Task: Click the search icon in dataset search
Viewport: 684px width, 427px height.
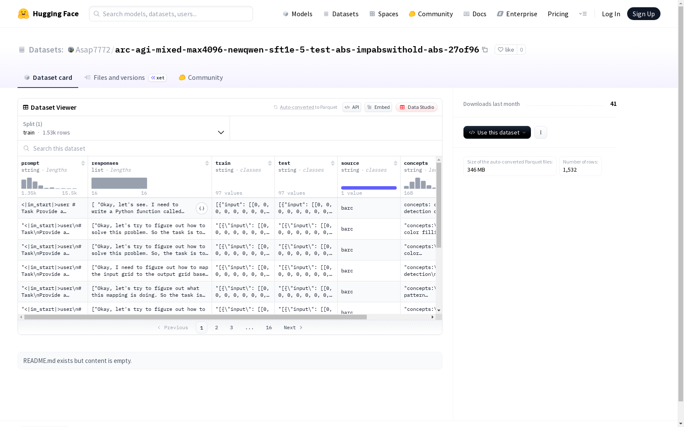Action: pyautogui.click(x=27, y=148)
